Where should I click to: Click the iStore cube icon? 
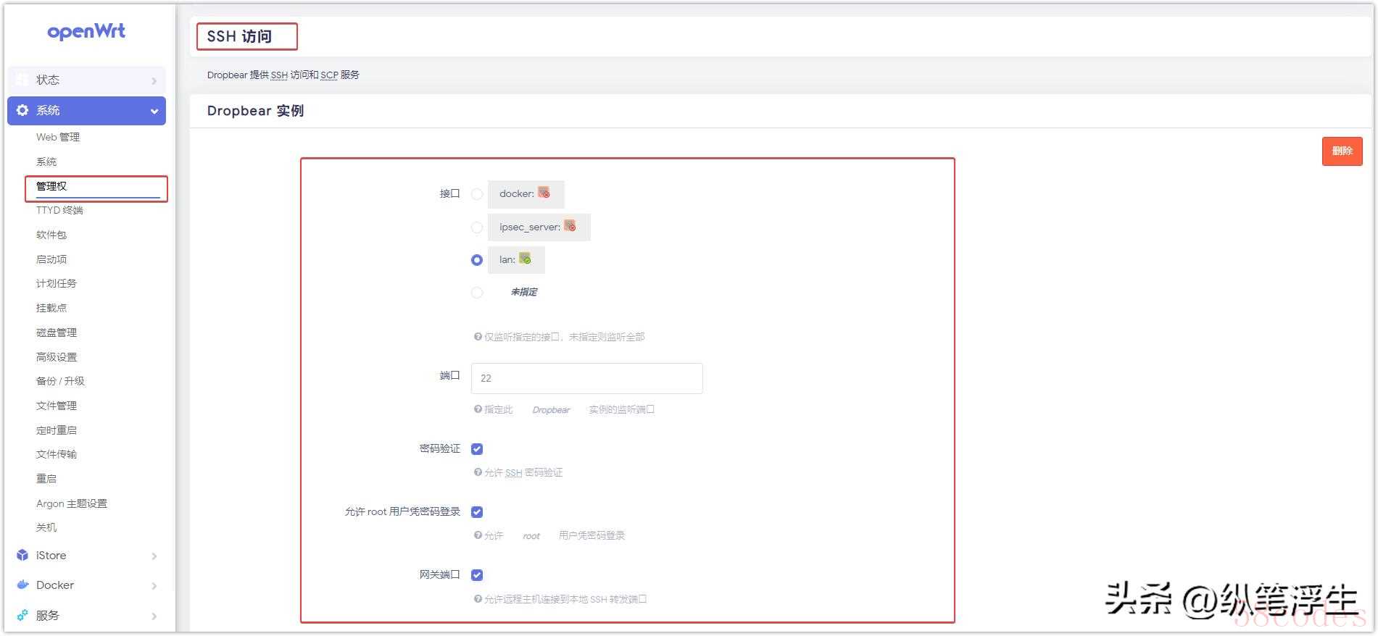tap(22, 556)
